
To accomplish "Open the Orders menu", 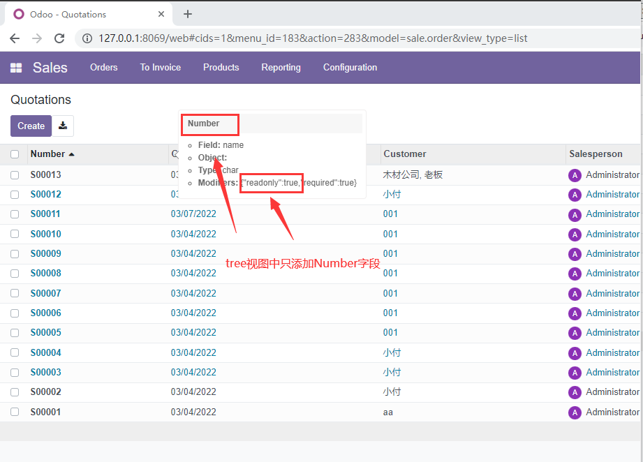I will (103, 67).
